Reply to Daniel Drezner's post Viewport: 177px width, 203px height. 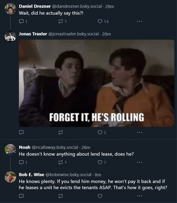pyautogui.click(x=21, y=21)
